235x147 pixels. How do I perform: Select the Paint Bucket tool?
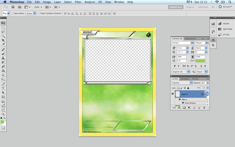click(3, 70)
